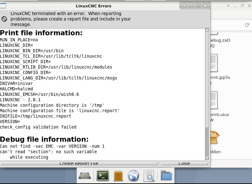Click the line 'LINUXCNC_CONFIG_DIR='
The image size is (252, 184).
tap(25, 72)
